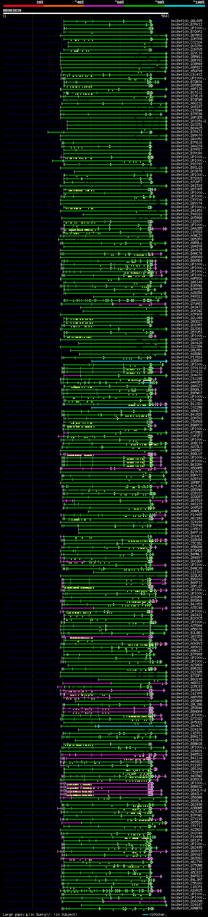Screen dimensions: 208x917
Task: Click the green ~80% identity legend bar
Action: [144, 6]
